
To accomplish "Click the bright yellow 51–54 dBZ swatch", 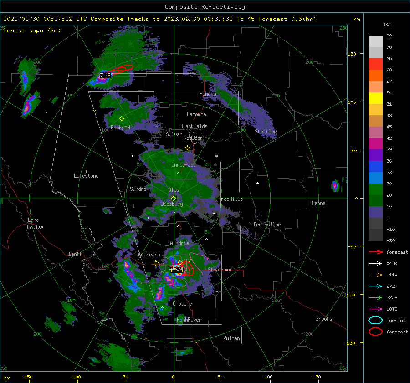I will (x=375, y=98).
